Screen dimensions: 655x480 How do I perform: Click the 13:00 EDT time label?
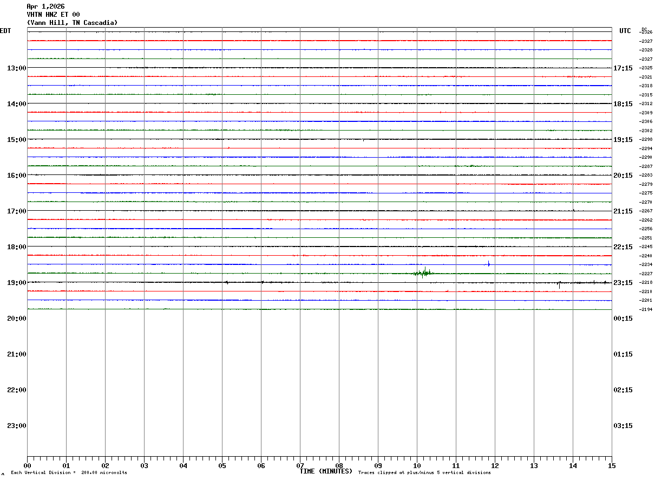(x=16, y=68)
